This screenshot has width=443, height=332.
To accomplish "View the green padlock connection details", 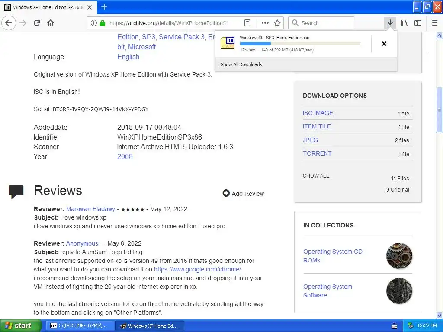I will [x=103, y=23].
